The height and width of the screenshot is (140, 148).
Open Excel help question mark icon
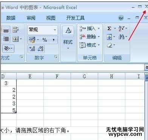coord(121,18)
